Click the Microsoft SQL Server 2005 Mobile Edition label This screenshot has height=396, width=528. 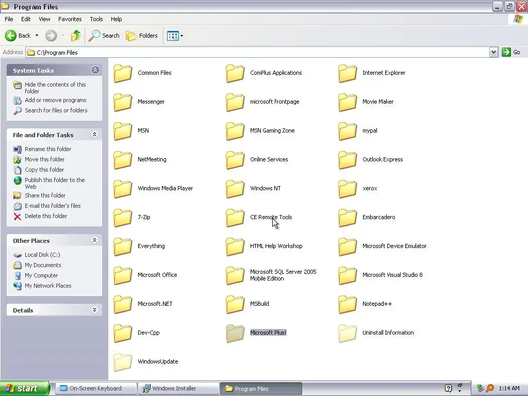pos(283,275)
